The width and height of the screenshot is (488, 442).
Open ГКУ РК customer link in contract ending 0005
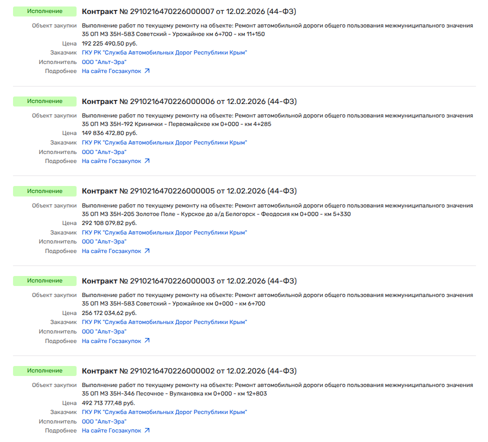tap(164, 232)
